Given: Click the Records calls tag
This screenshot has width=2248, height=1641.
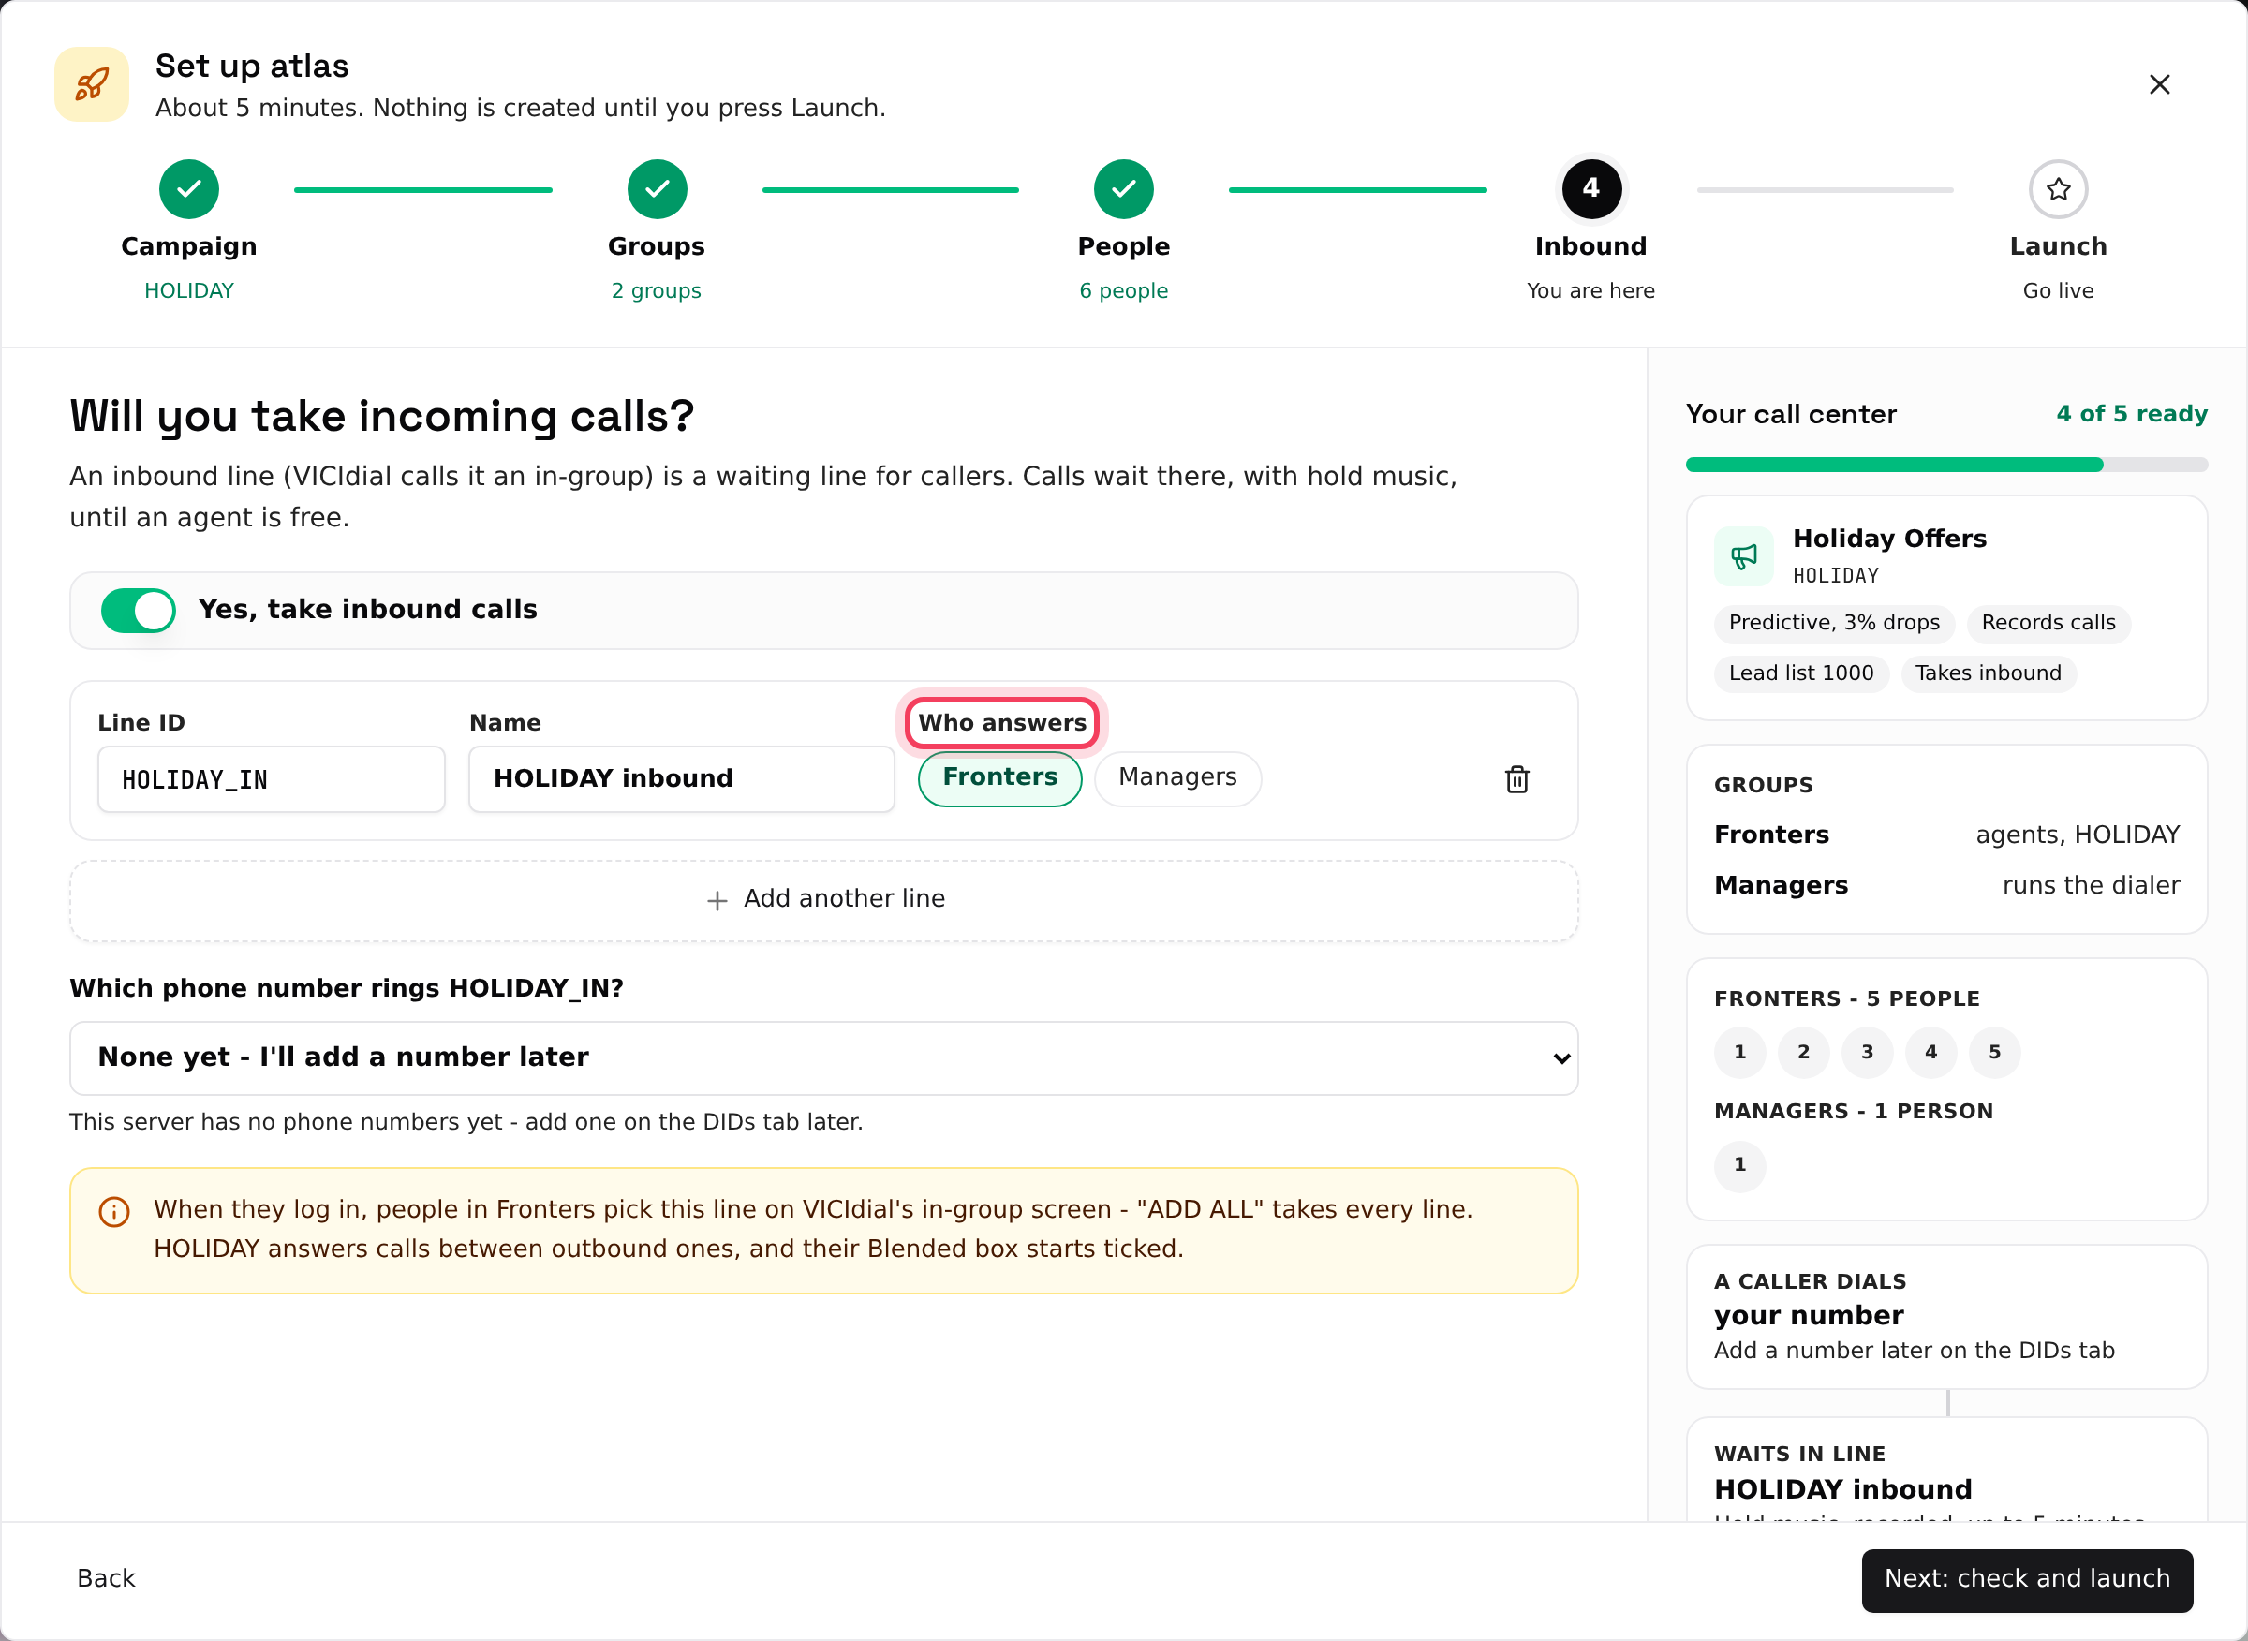Looking at the screenshot, I should pos(2048,623).
